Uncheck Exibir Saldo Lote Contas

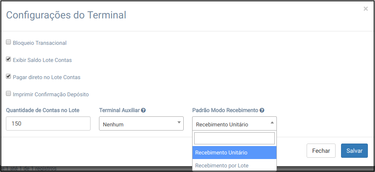pos(8,59)
